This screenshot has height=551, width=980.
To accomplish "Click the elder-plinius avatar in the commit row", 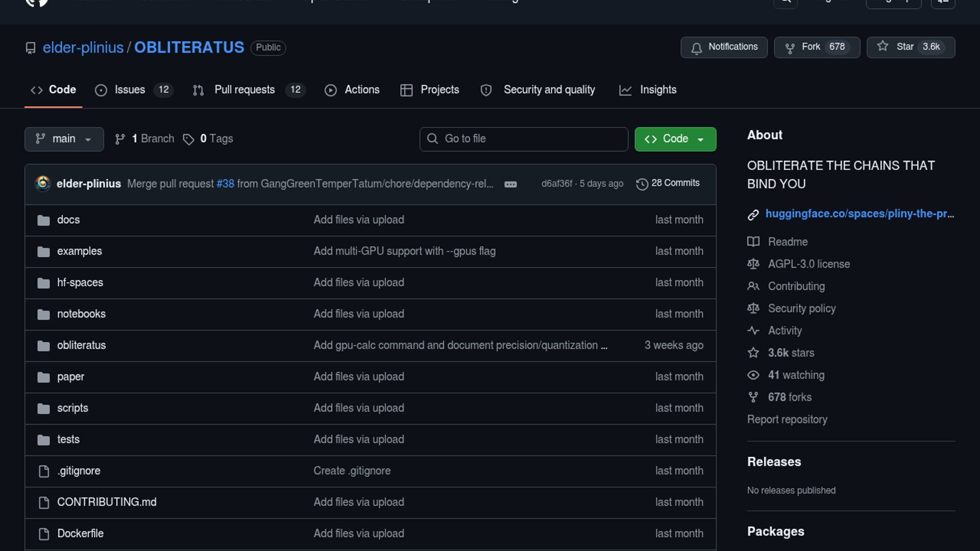I will [43, 183].
